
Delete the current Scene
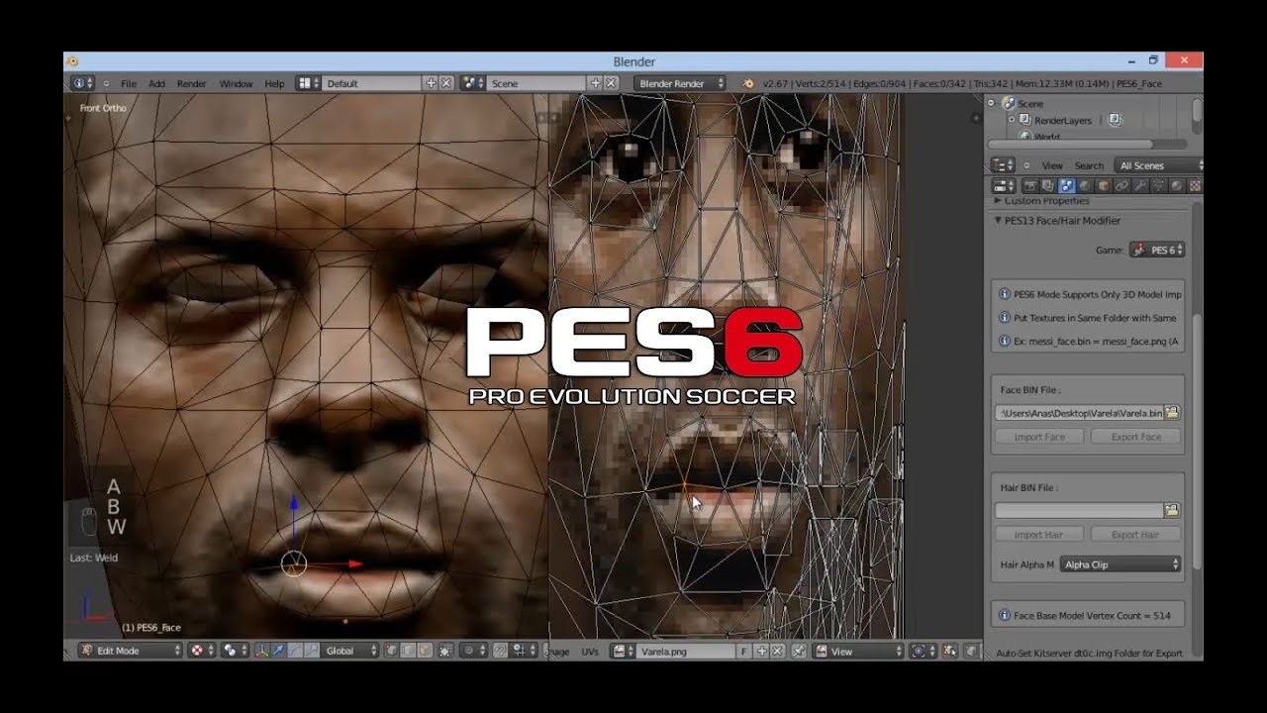(x=612, y=84)
